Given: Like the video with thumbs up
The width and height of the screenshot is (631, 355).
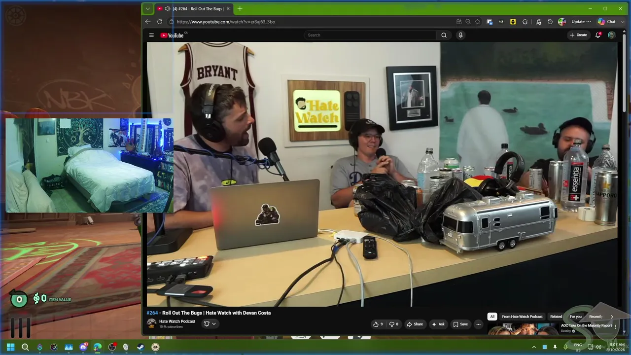Looking at the screenshot, I should [x=378, y=324].
